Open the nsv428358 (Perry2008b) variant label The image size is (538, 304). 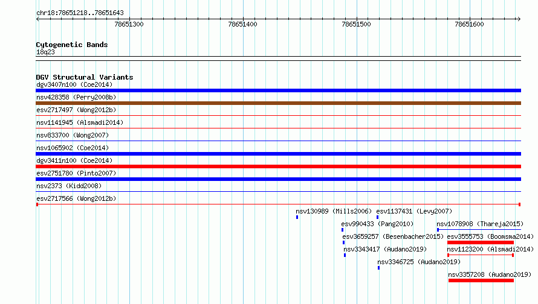76,97
